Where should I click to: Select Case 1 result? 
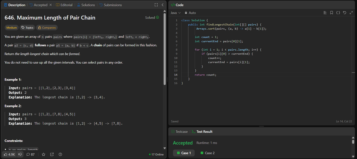[184, 153]
